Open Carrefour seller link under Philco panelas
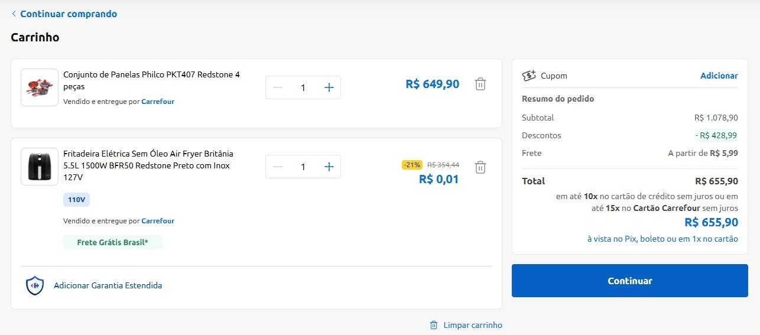 [158, 102]
